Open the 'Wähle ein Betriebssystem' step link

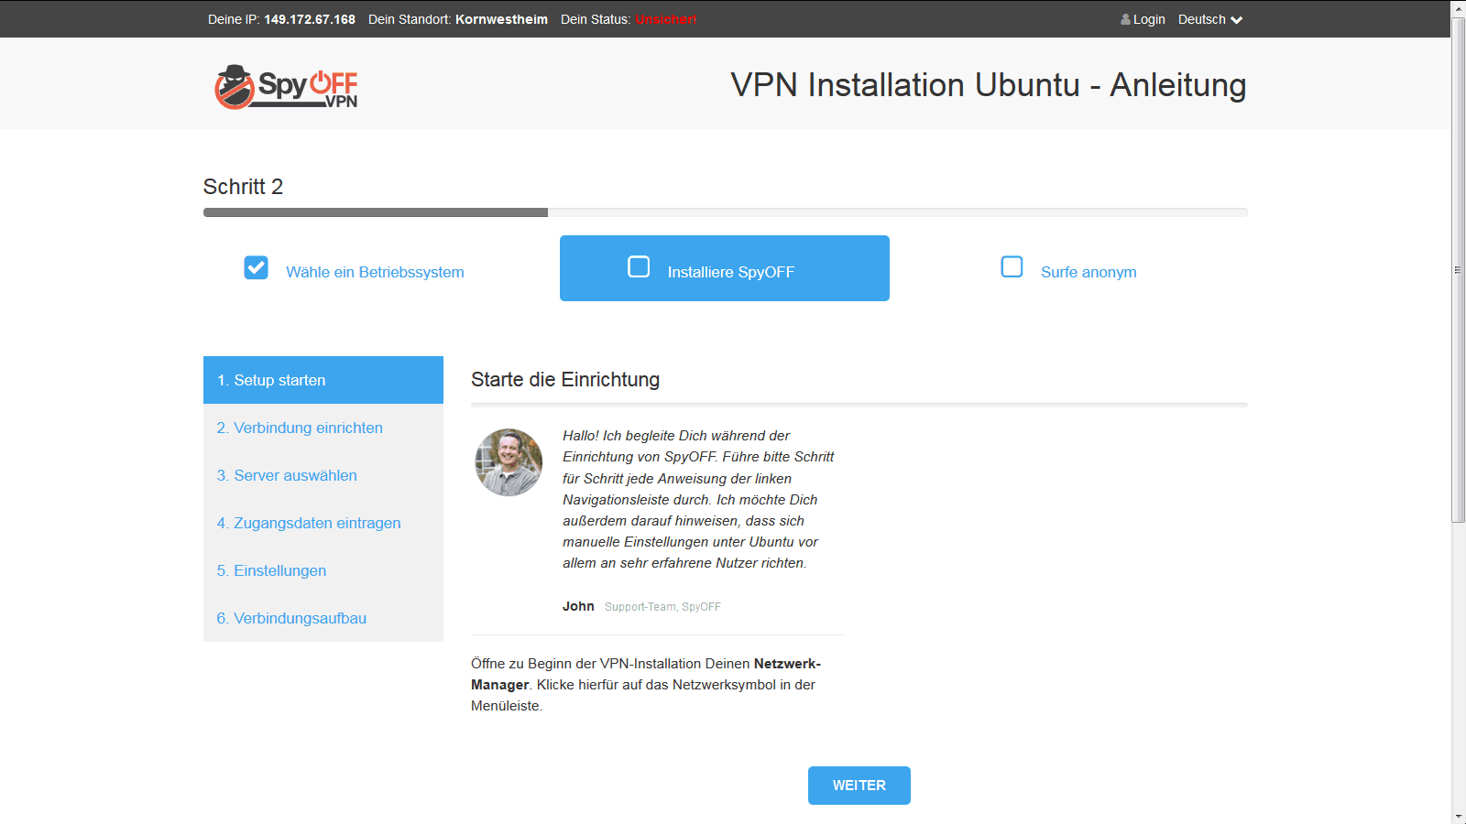tap(375, 272)
